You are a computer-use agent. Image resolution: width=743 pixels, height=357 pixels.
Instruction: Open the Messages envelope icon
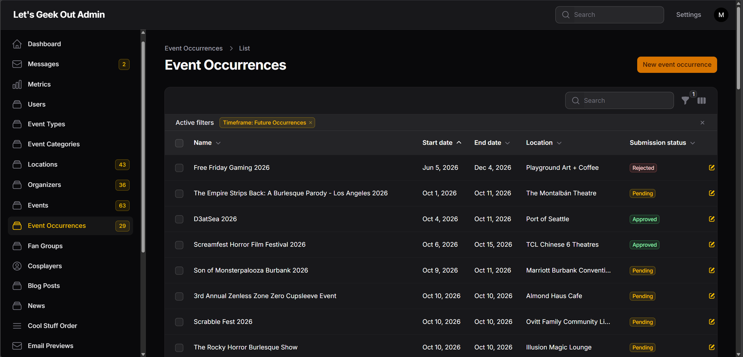[17, 64]
